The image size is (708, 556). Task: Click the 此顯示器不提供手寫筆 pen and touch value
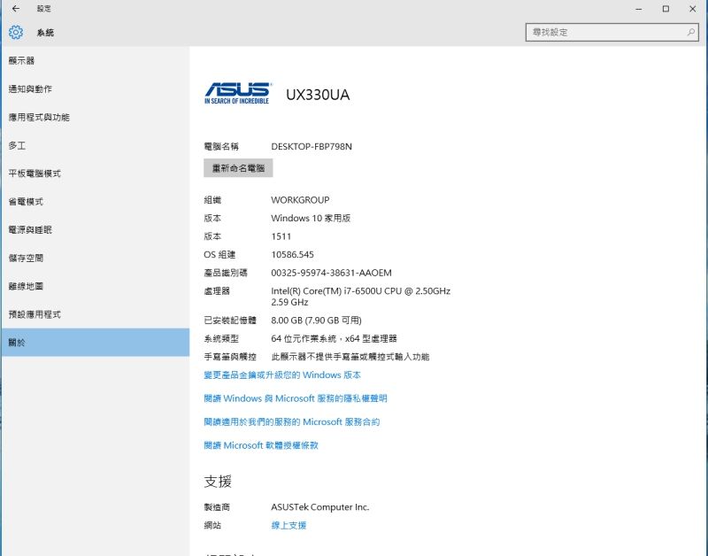click(x=350, y=357)
